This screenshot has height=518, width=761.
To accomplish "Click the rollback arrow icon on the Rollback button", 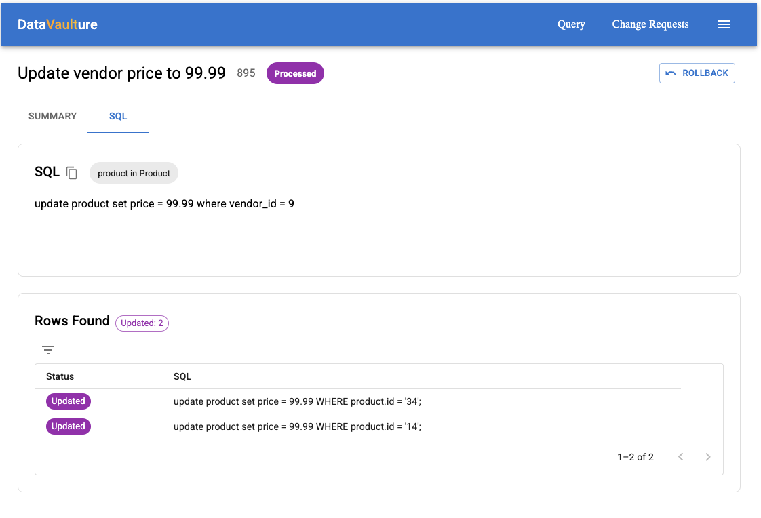I will 672,73.
